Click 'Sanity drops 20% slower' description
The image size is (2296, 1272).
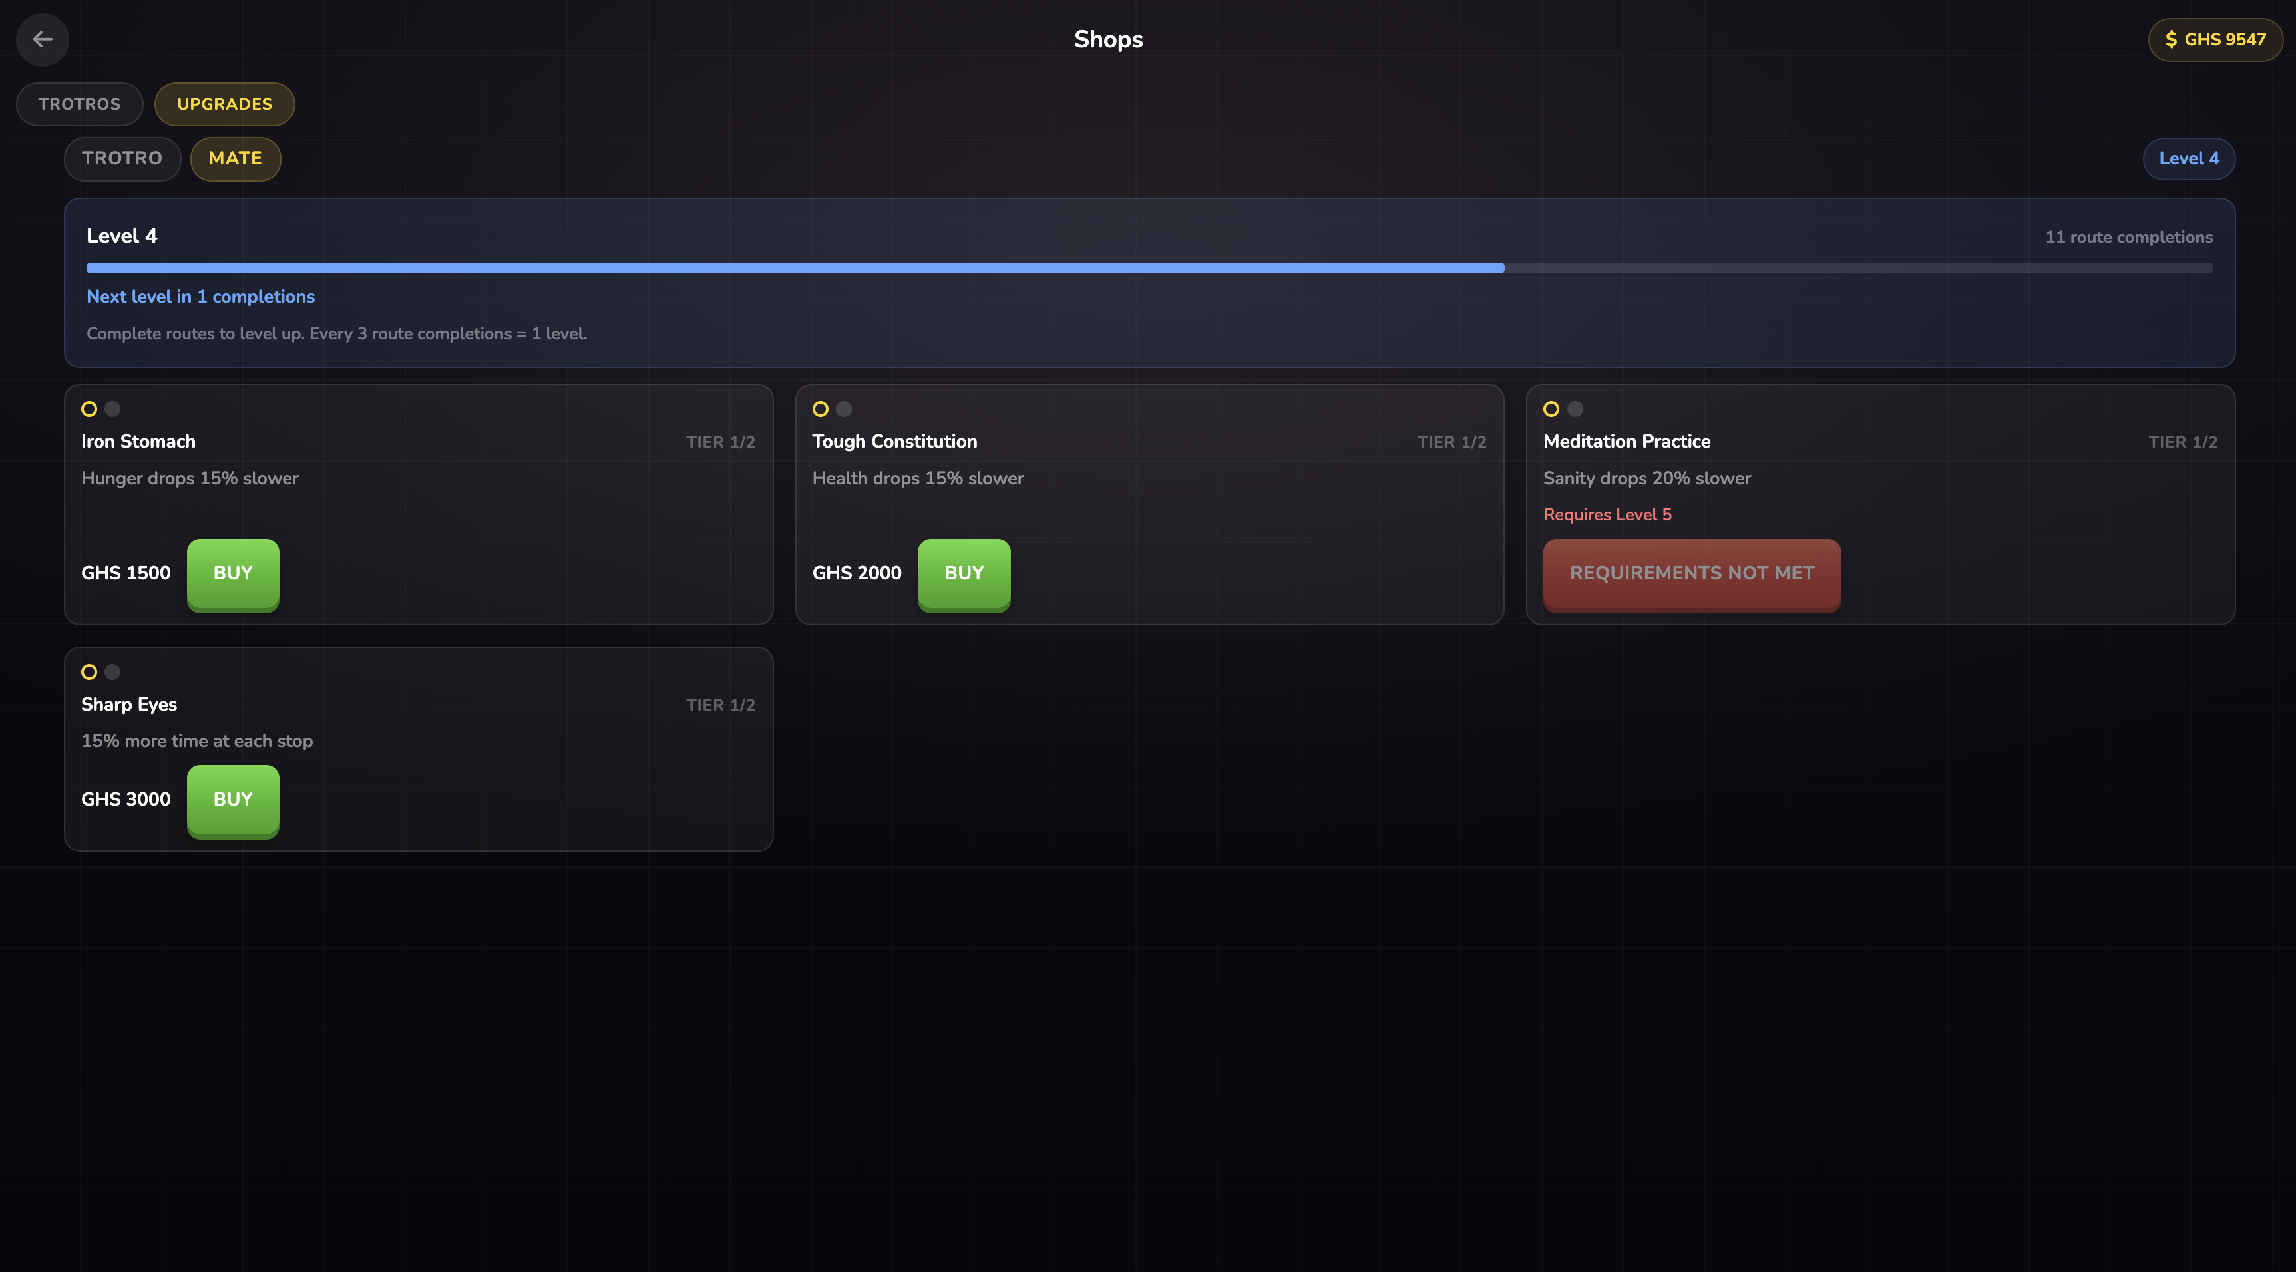pos(1646,478)
